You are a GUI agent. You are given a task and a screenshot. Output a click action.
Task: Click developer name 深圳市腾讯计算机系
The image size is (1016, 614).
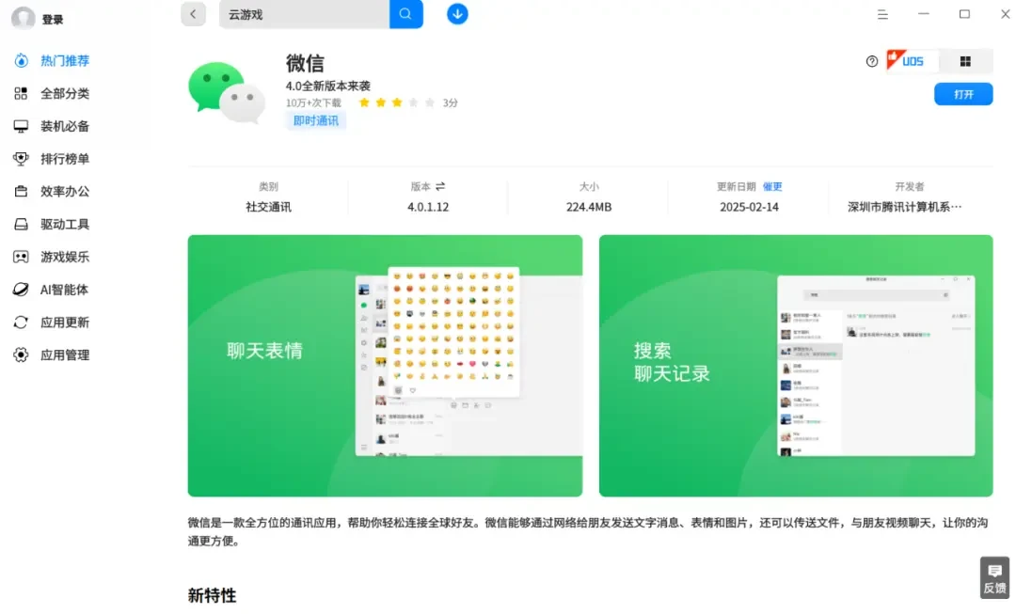(x=905, y=207)
